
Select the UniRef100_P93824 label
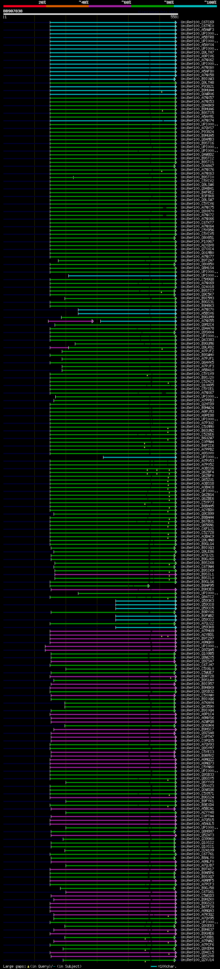click(197, 132)
